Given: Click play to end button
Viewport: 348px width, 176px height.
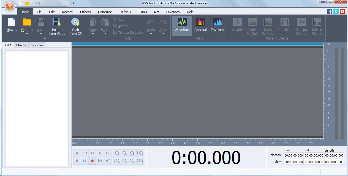Looking at the screenshot, I should (x=92, y=153).
